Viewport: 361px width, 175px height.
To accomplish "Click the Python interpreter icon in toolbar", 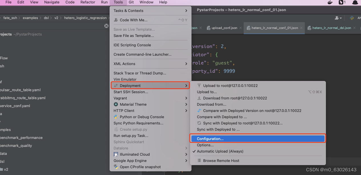I will [x=352, y=18].
